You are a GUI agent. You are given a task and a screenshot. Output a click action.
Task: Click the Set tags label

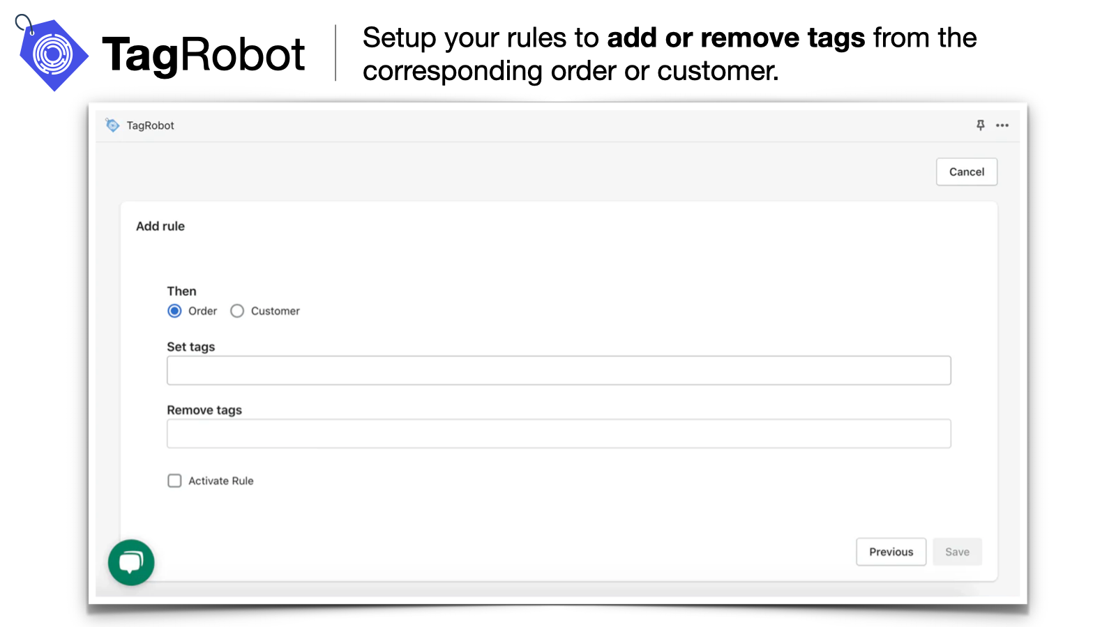point(190,346)
